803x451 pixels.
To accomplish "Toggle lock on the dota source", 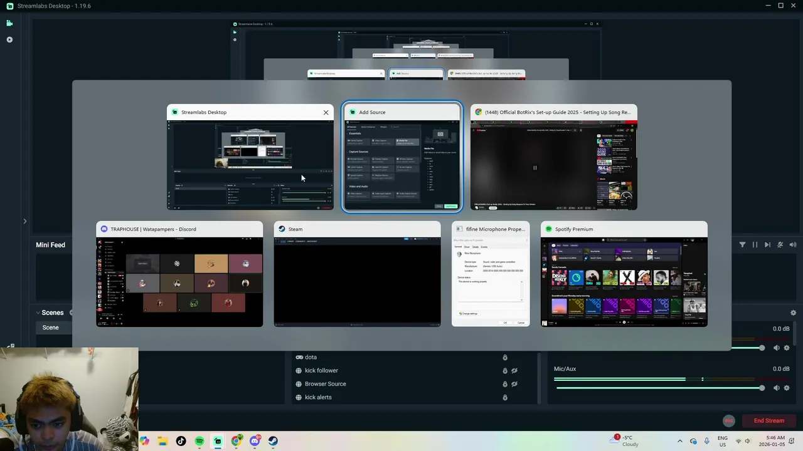I will tap(505, 357).
